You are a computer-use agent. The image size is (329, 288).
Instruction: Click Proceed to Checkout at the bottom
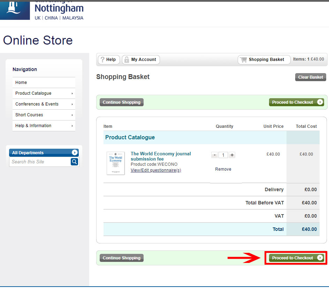tap(296, 258)
